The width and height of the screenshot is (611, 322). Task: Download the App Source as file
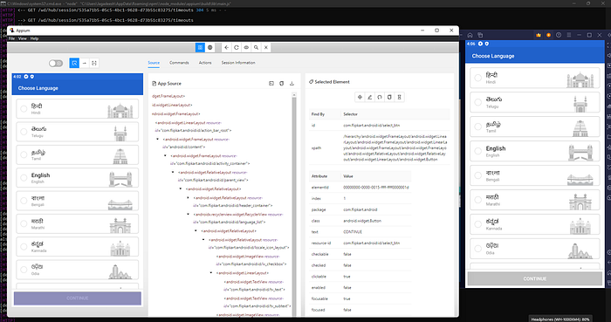click(x=292, y=83)
